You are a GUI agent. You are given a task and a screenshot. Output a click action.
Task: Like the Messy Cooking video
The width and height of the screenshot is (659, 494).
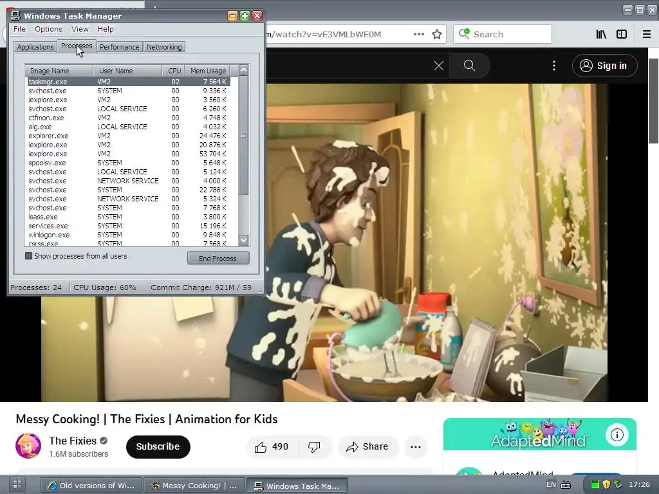click(x=272, y=447)
